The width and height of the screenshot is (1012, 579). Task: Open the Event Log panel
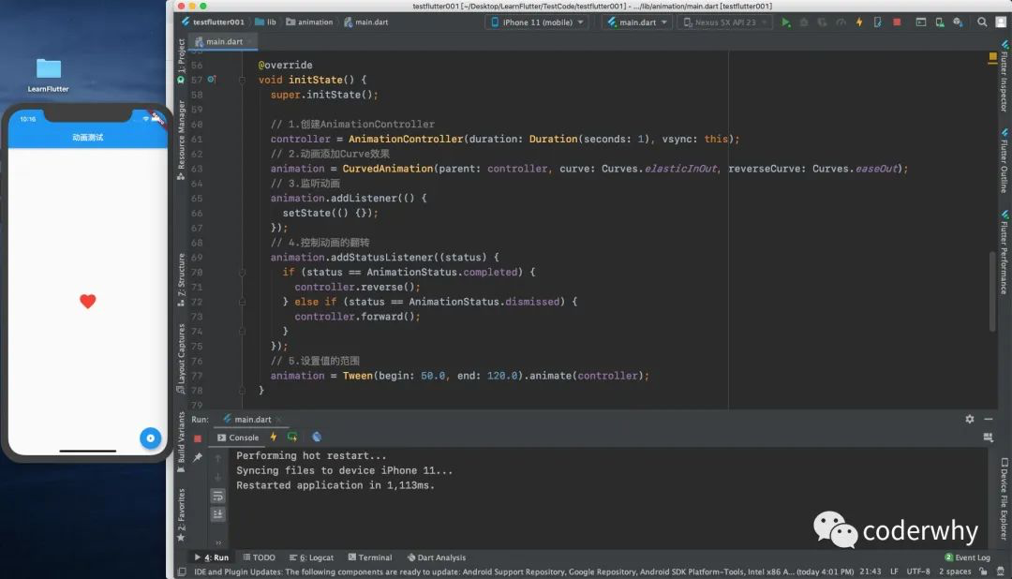coord(967,557)
